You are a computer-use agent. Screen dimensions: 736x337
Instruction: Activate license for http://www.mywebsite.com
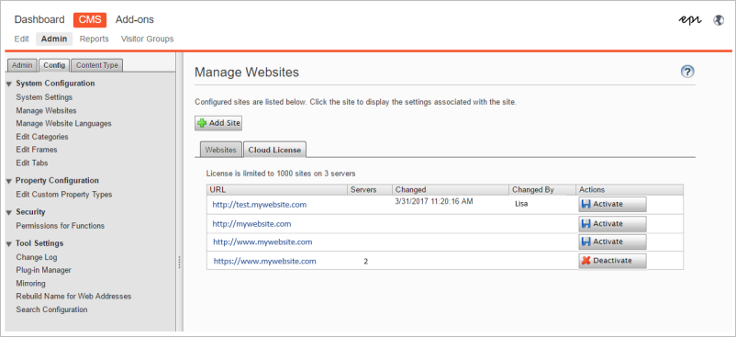pyautogui.click(x=612, y=242)
